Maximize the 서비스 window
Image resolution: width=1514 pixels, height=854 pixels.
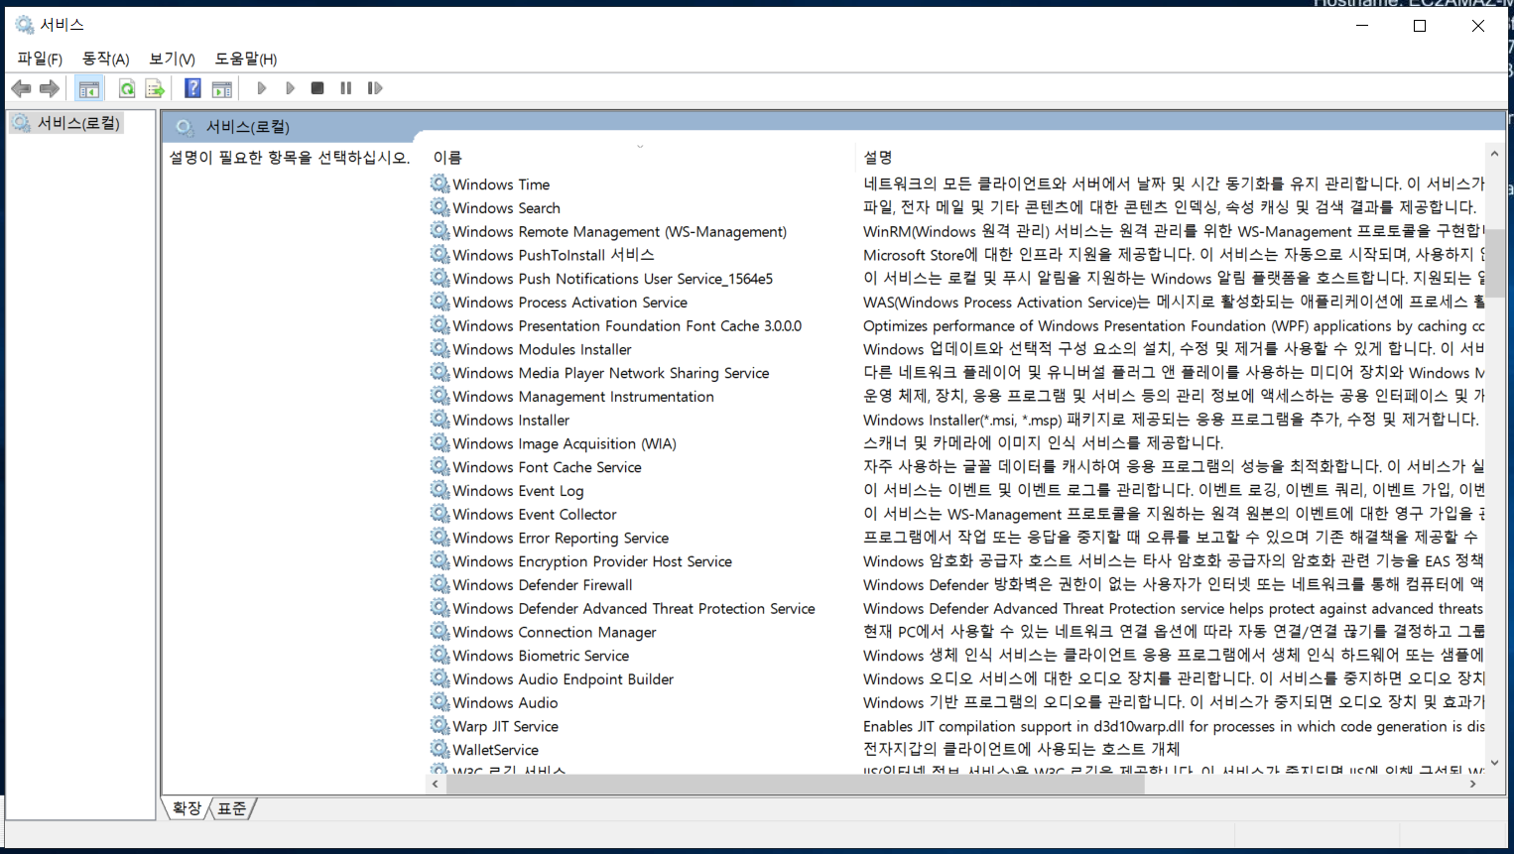coord(1420,26)
